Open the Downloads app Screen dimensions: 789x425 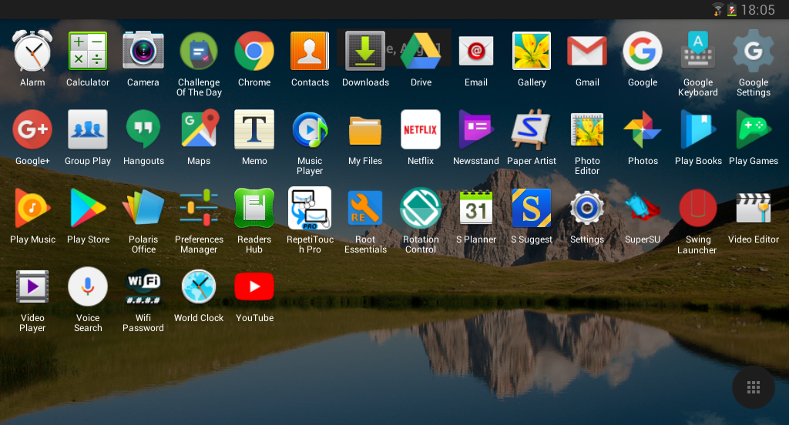click(x=365, y=51)
